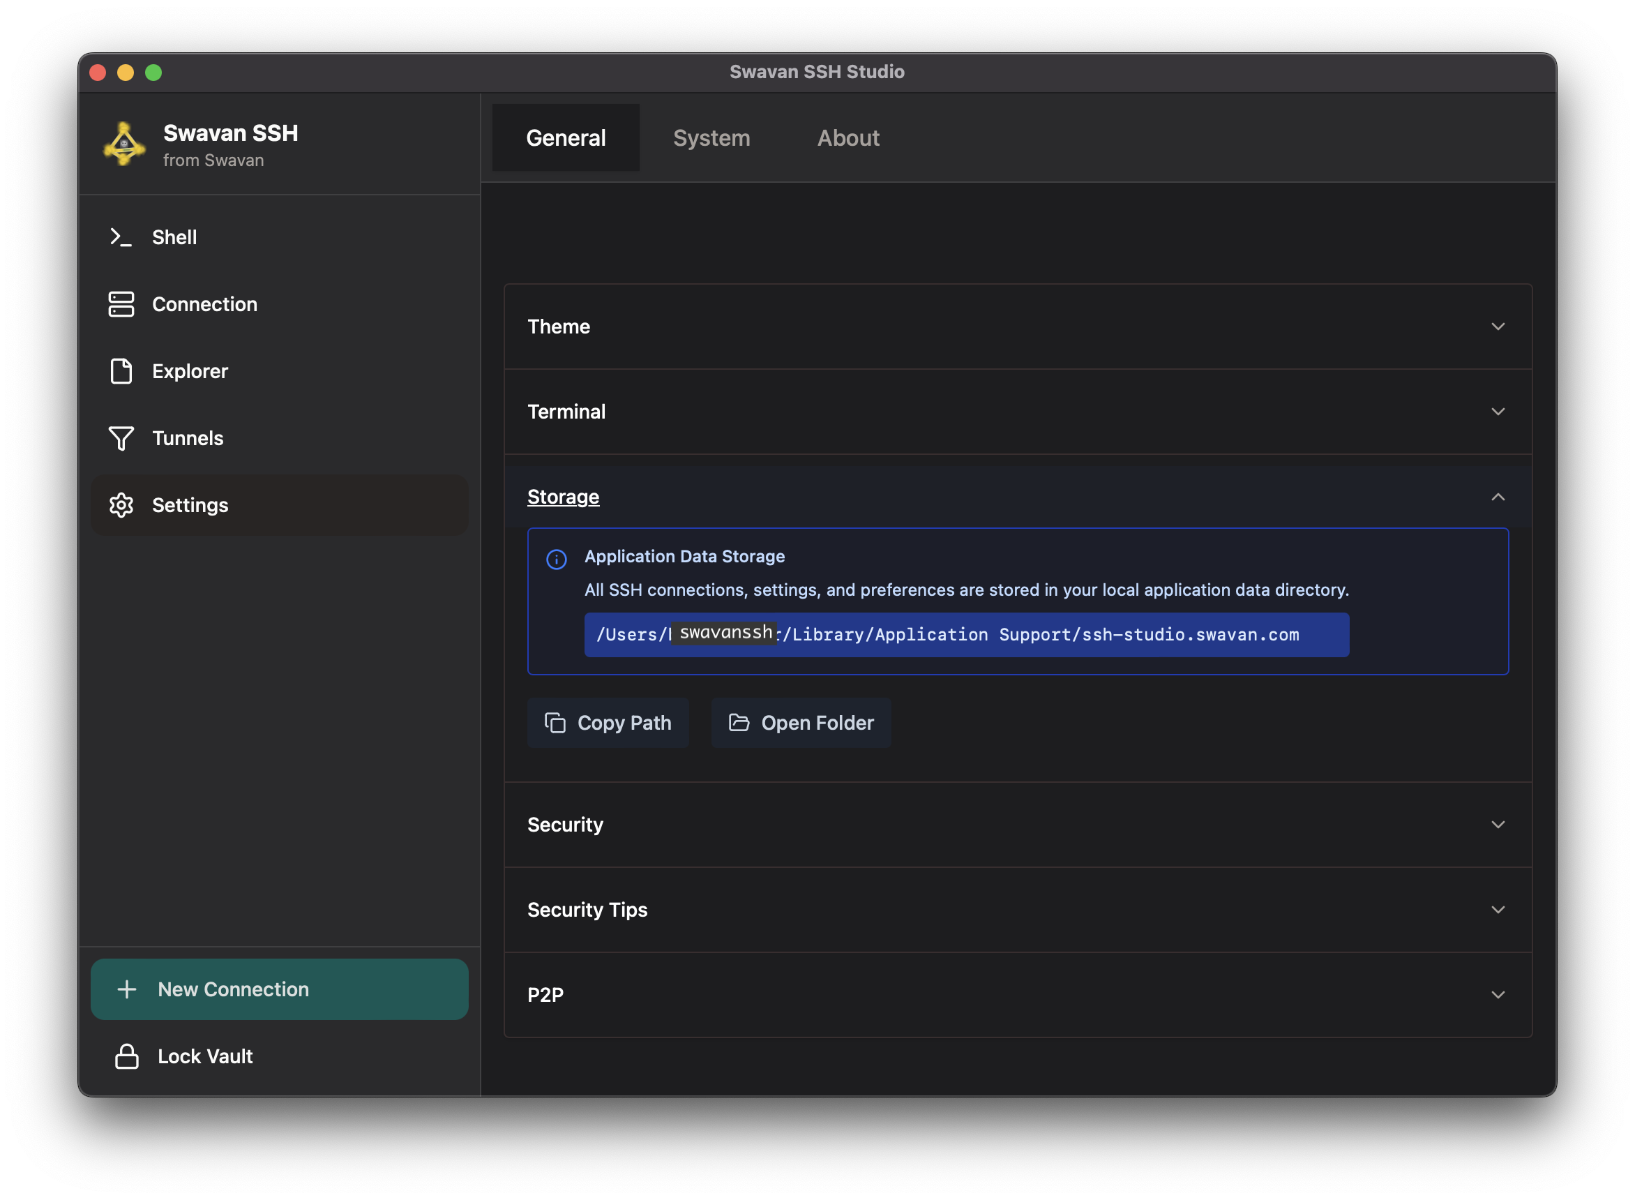This screenshot has height=1200, width=1635.
Task: Click the Explorer document icon
Action: (x=121, y=371)
